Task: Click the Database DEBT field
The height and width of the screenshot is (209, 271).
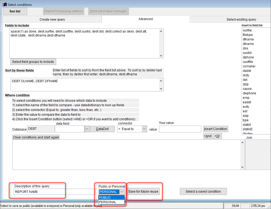Action: [41, 129]
